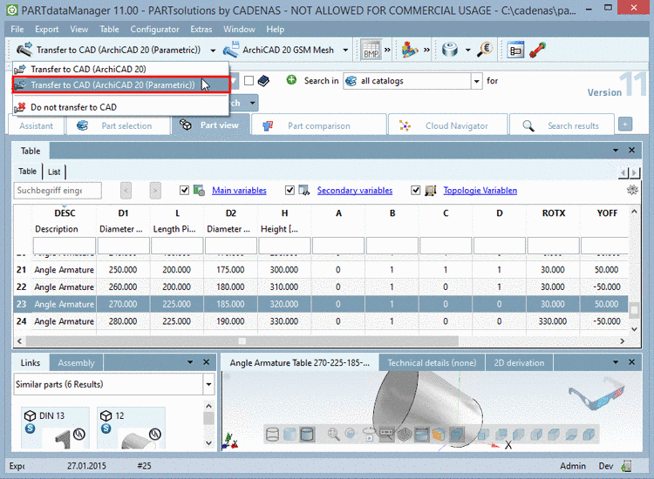Click the table settings gear icon
The height and width of the screenshot is (479, 654).
tap(632, 190)
